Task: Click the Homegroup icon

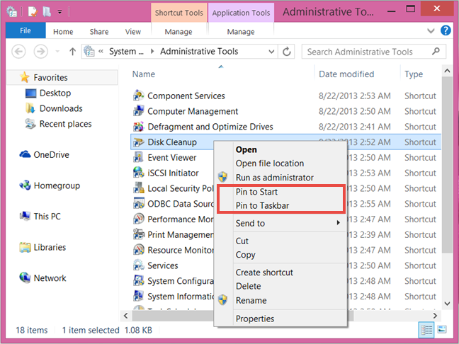Action: point(25,185)
